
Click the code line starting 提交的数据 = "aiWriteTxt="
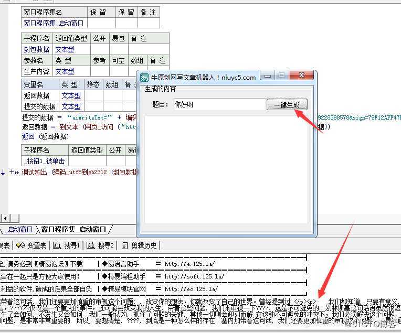coord(79,117)
